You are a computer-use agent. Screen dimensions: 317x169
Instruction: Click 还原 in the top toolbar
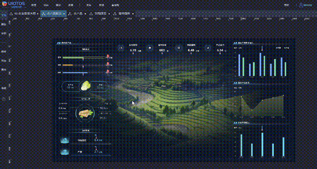(71, 5)
